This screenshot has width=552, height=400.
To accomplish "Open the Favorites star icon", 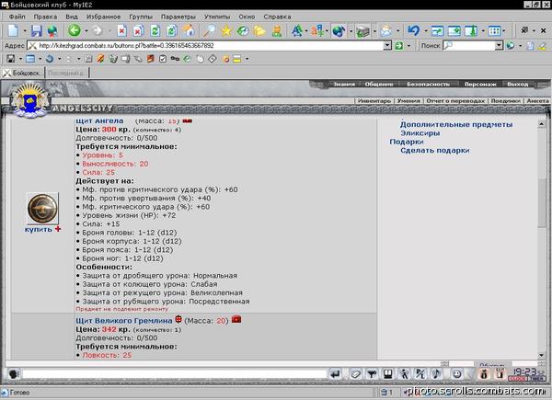I will [226, 31].
